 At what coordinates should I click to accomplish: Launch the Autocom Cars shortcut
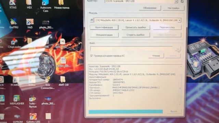click(46, 6)
